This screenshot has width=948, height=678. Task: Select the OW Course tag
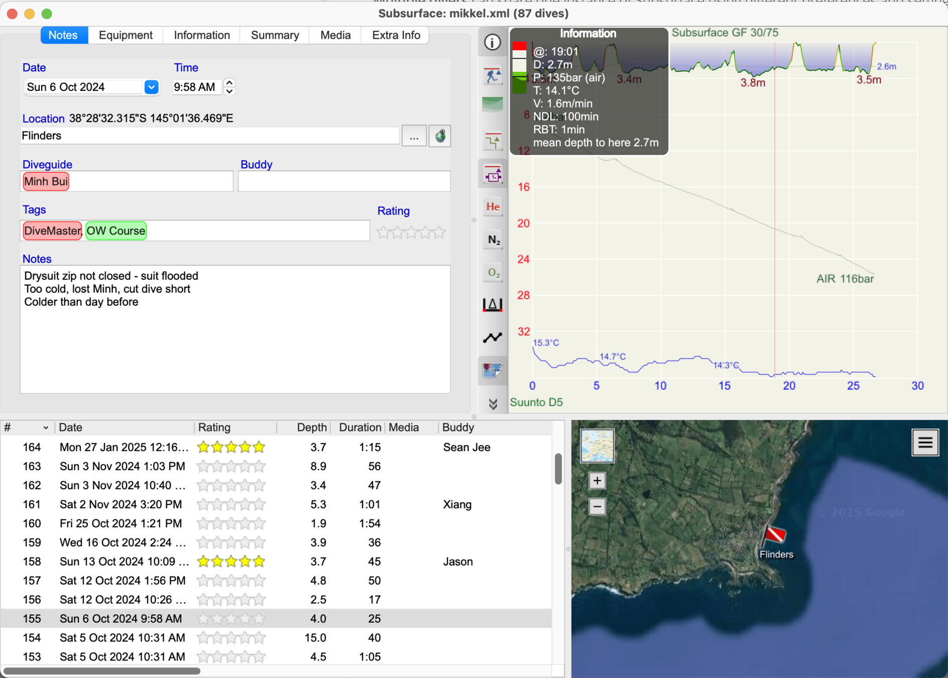coord(116,231)
